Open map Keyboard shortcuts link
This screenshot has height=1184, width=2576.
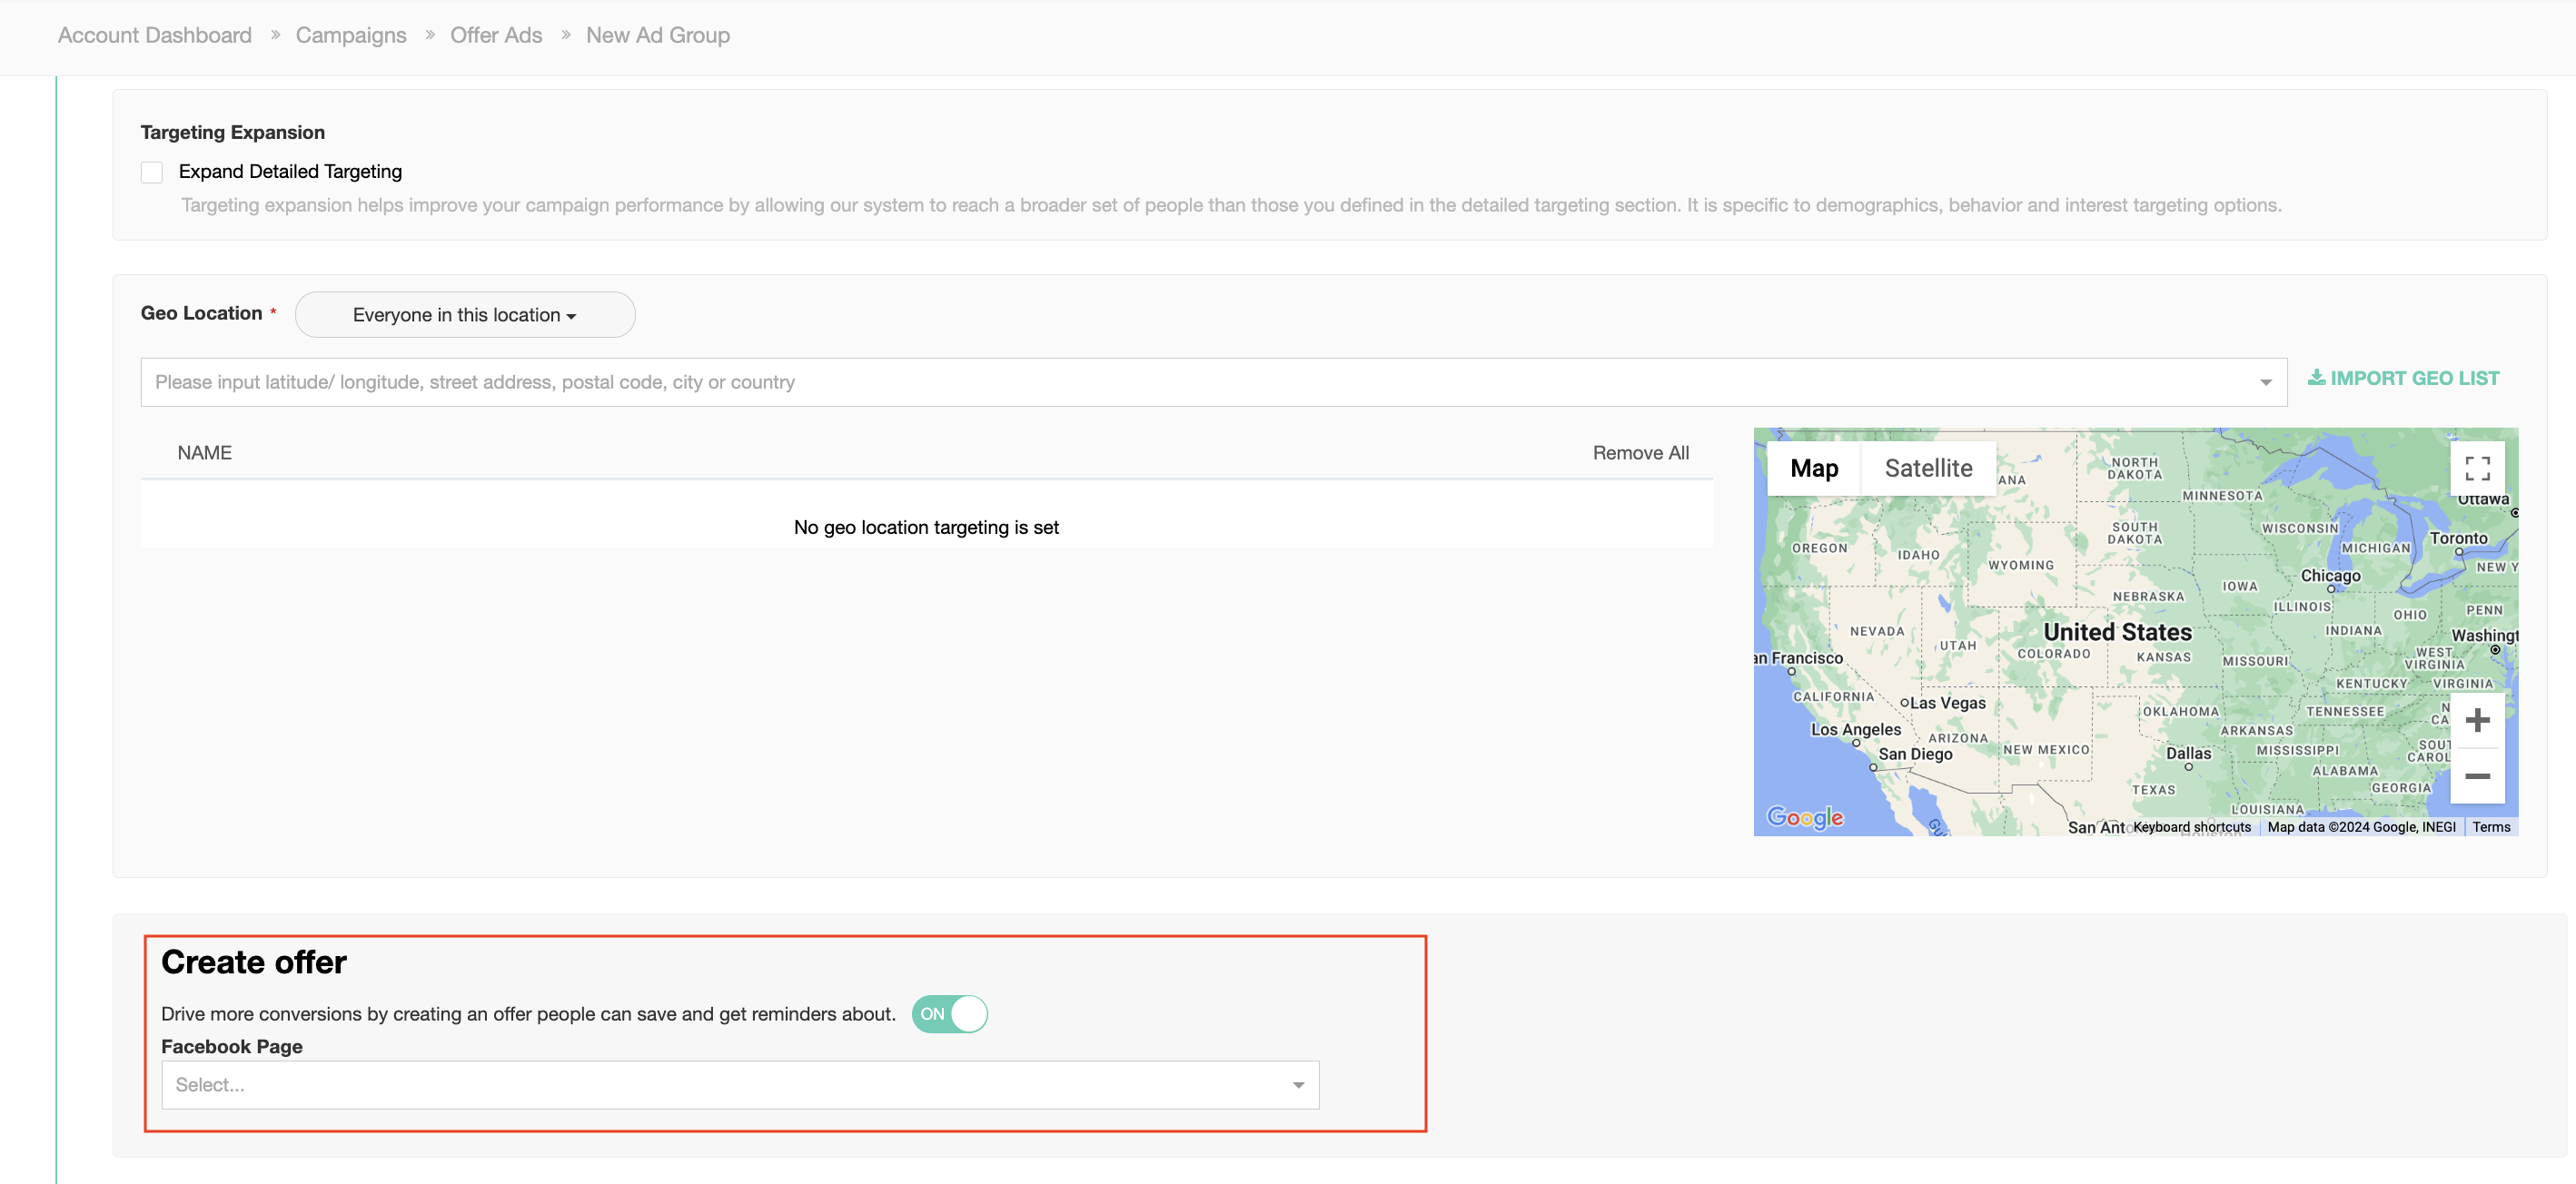click(2192, 827)
